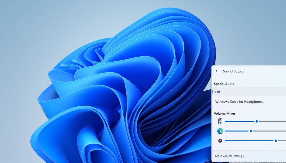Click the Media Player volume slider handle
Screen dimensions: 286x163
coord(276,140)
